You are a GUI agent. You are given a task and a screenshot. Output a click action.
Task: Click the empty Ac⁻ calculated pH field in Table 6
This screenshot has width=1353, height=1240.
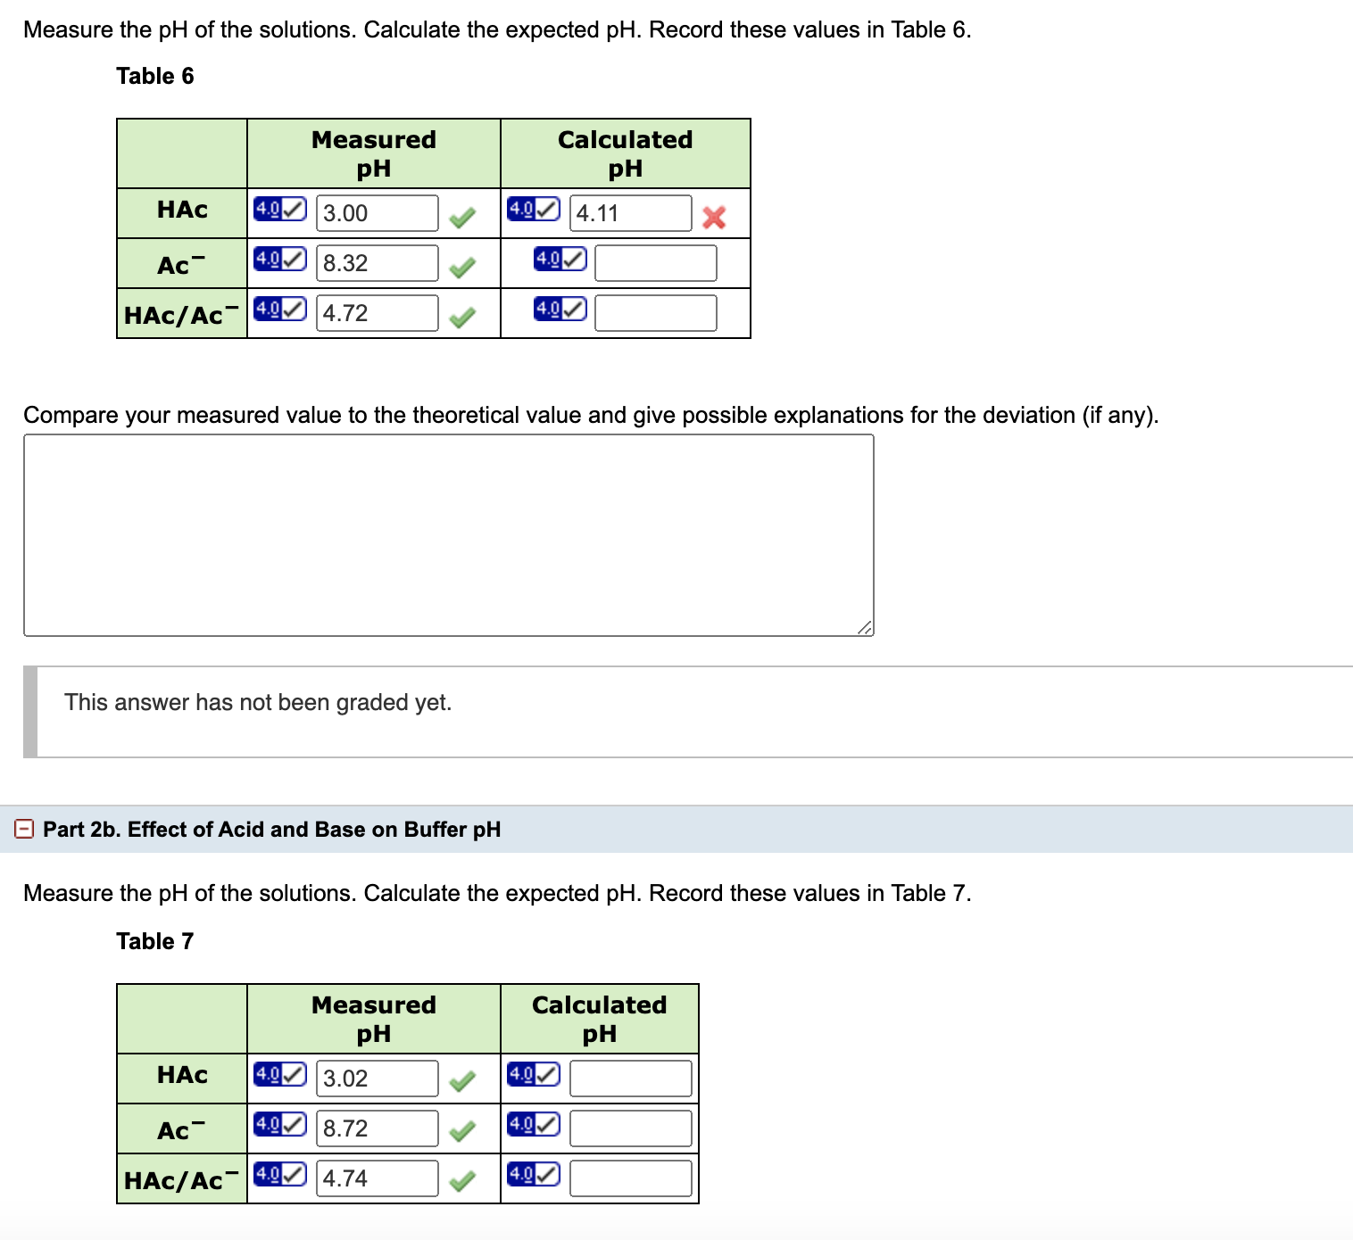click(654, 262)
